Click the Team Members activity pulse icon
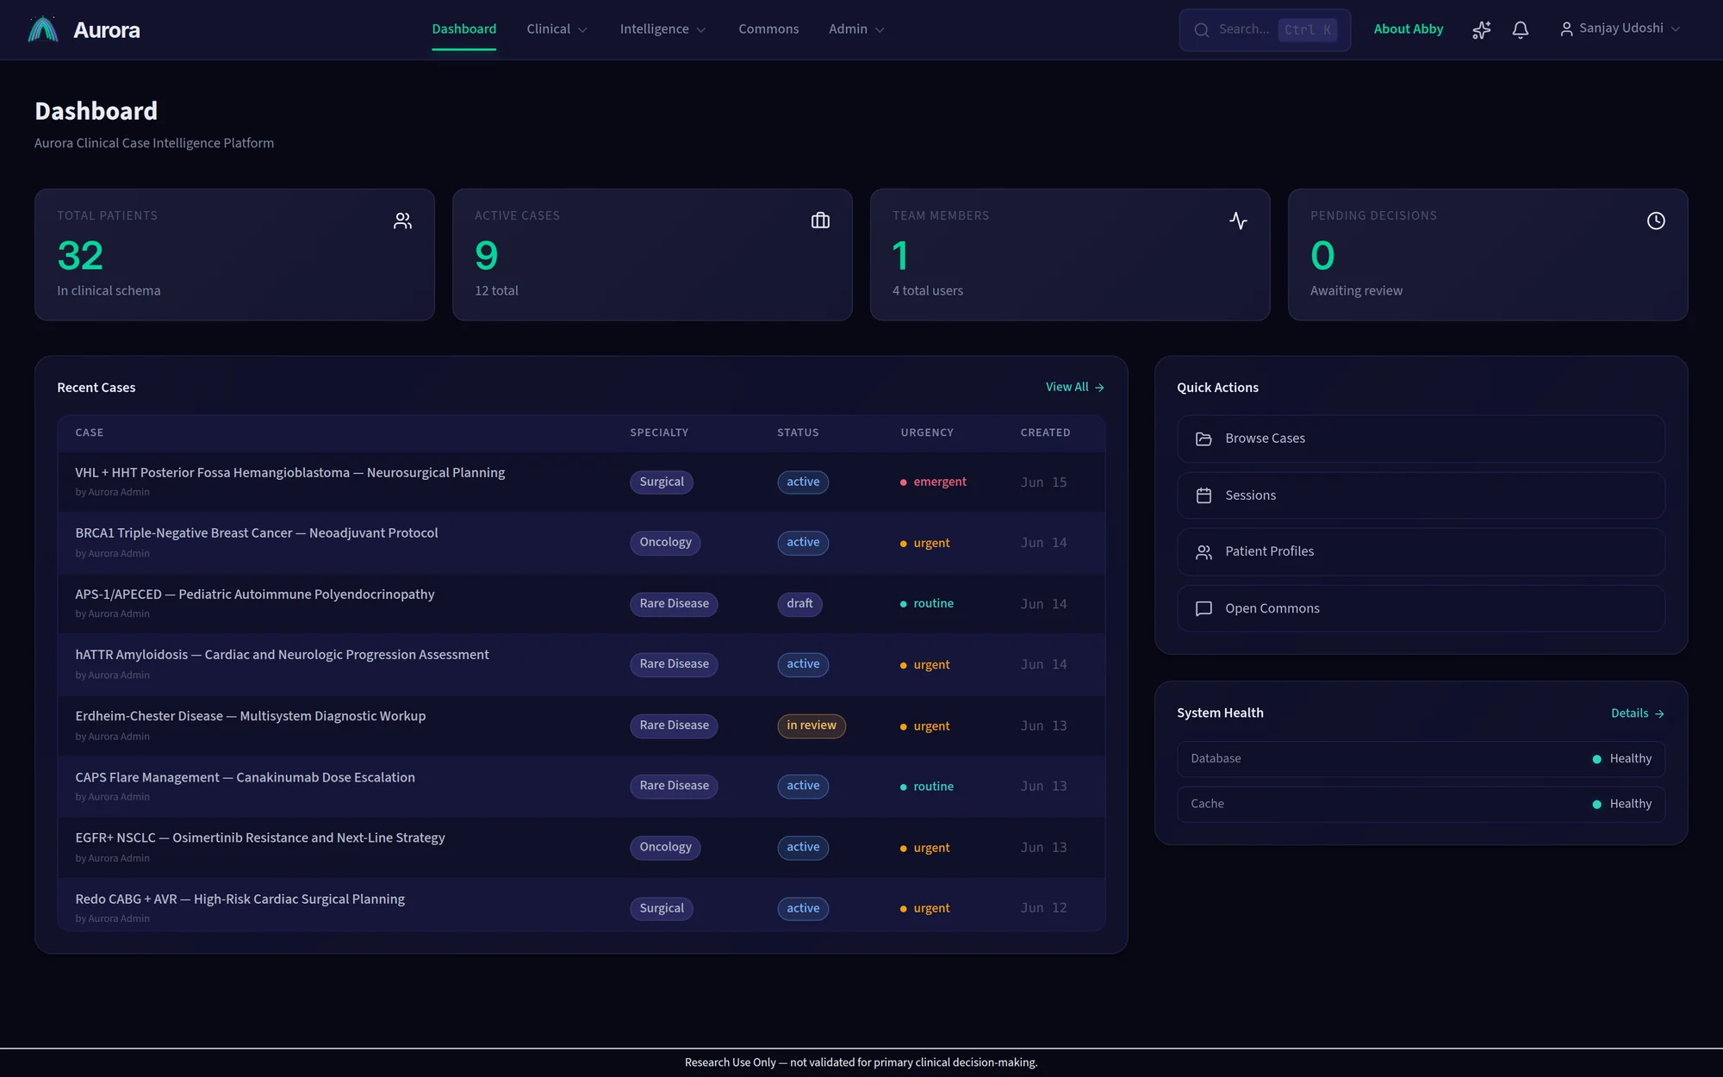Image resolution: width=1723 pixels, height=1077 pixels. coord(1238,221)
